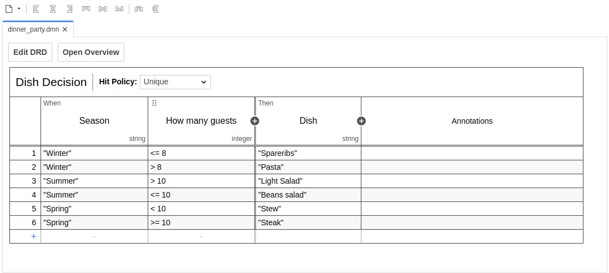Select the "Spareribs" output cell
609x273 pixels.
tap(308, 153)
